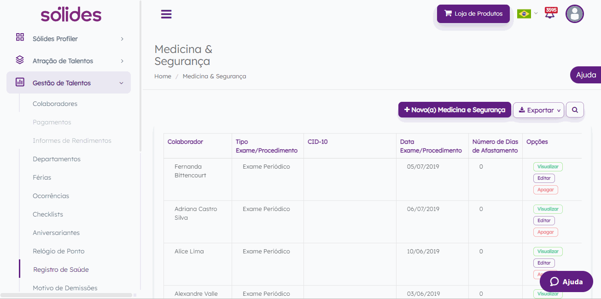The image size is (601, 299).
Task: Open Colaboradores in the sidebar
Action: [x=55, y=104]
